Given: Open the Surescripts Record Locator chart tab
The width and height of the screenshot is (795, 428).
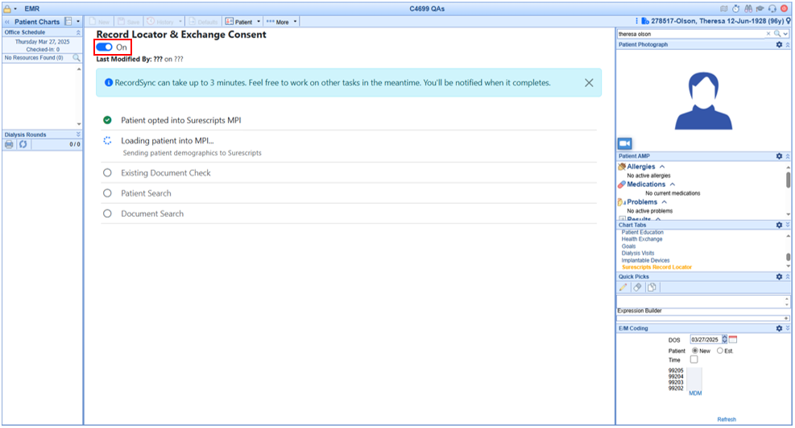Looking at the screenshot, I should [656, 268].
